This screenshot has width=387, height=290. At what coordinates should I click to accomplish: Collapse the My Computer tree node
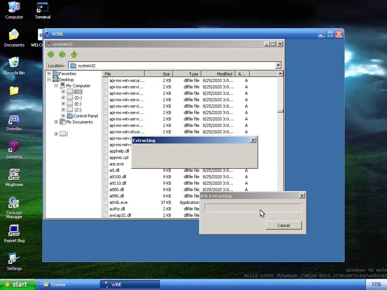56,86
